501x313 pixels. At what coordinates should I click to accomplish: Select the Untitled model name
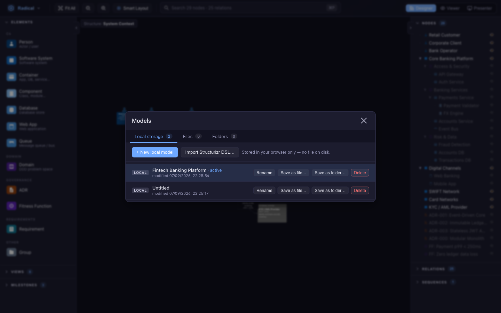(x=161, y=188)
